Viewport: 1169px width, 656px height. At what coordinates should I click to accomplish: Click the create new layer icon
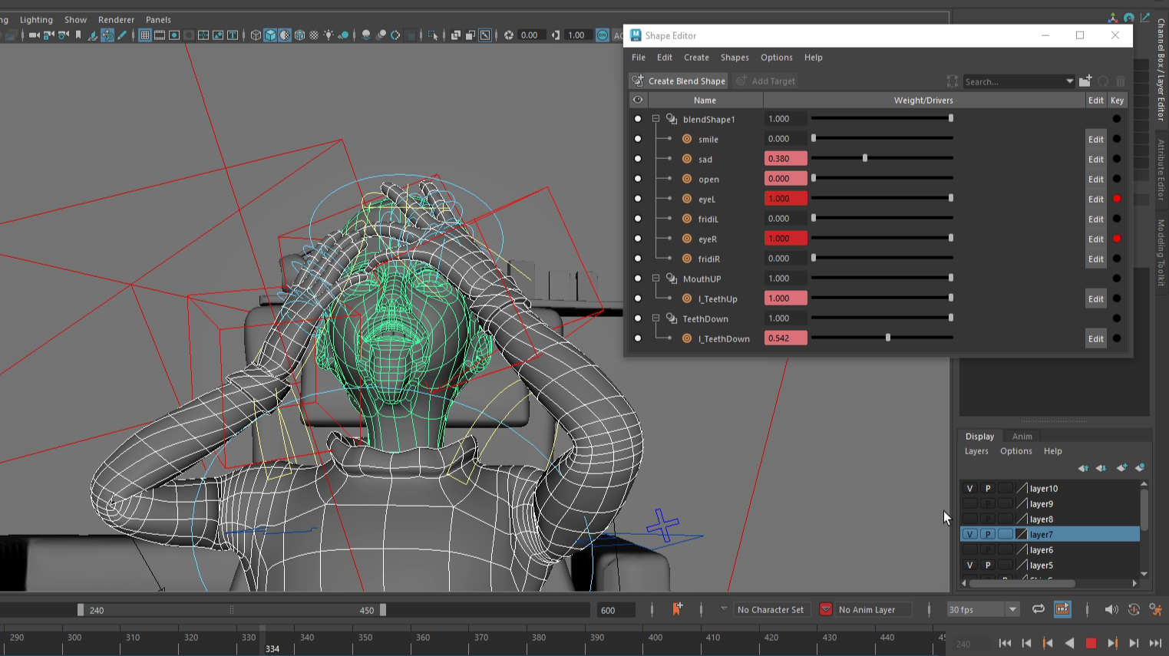pyautogui.click(x=1121, y=468)
